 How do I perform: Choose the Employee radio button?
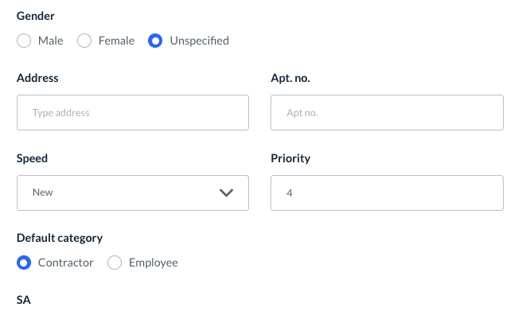(x=115, y=263)
